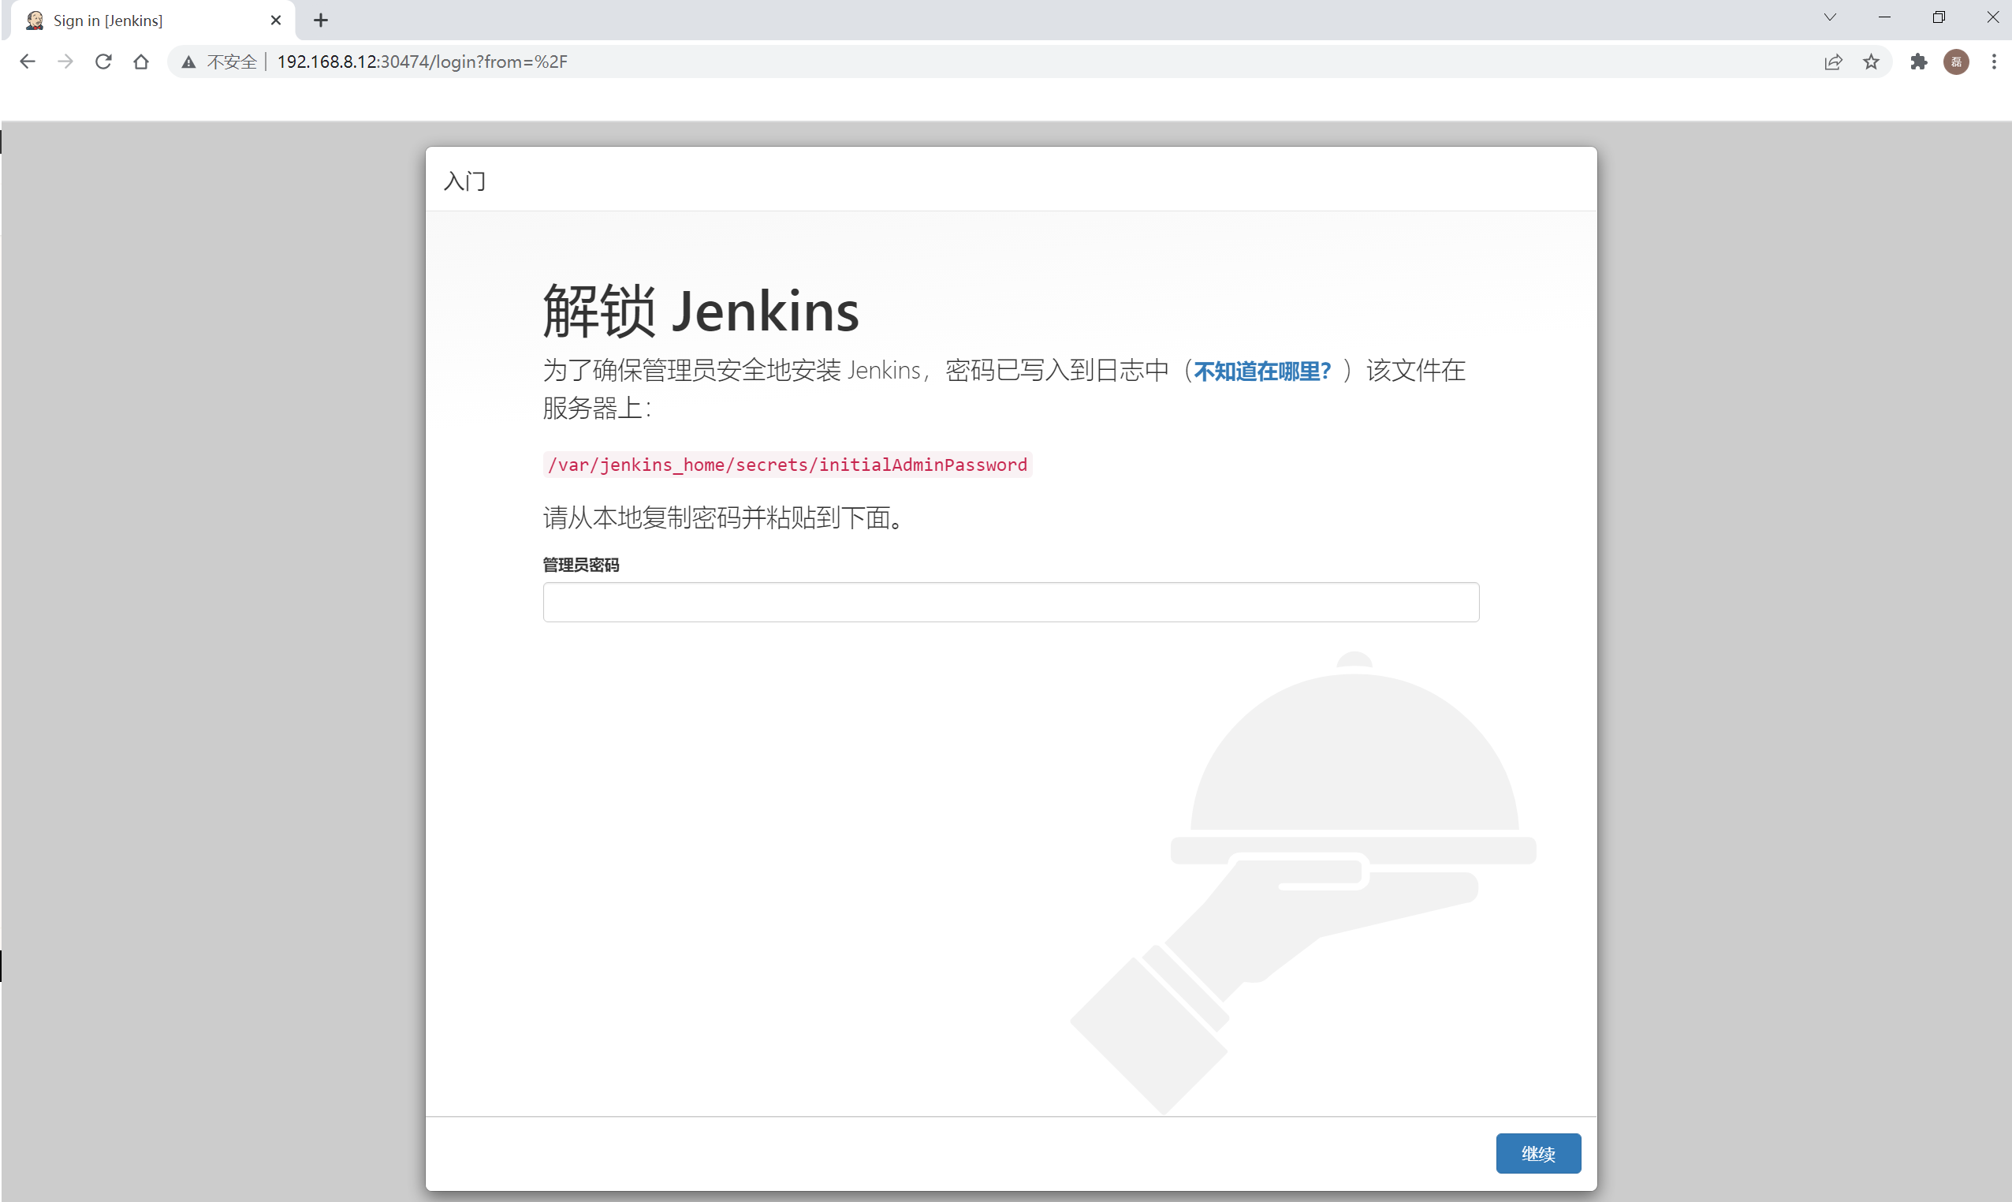The height and width of the screenshot is (1202, 2012).
Task: Open the 不知道在哪里? help link
Action: click(1261, 371)
